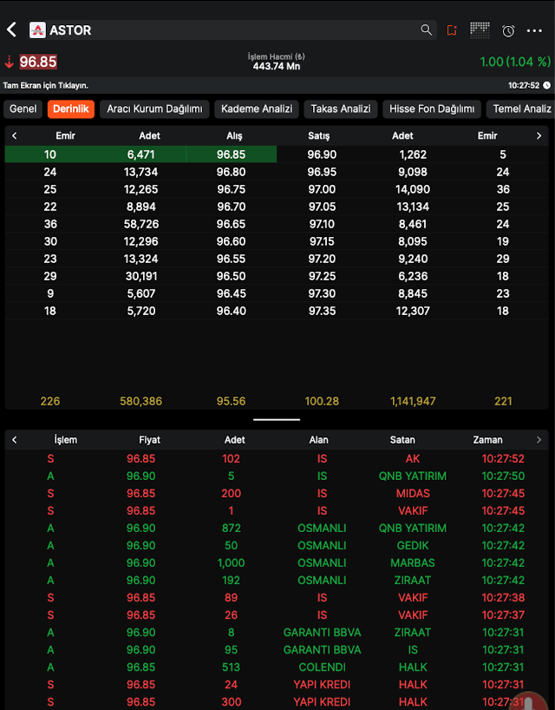Click trade quantity 513
The height and width of the screenshot is (710, 555).
(x=232, y=667)
